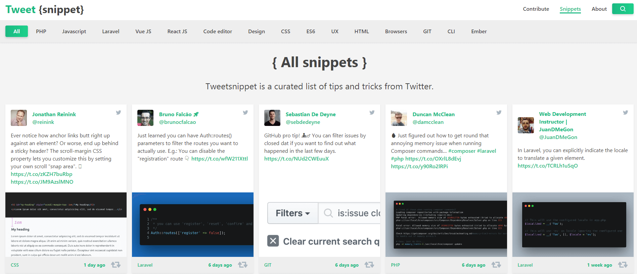Screen dimensions: 637x274
Task: Open link https://t.co/y90Ro2IRPi
Action: pos(419,166)
